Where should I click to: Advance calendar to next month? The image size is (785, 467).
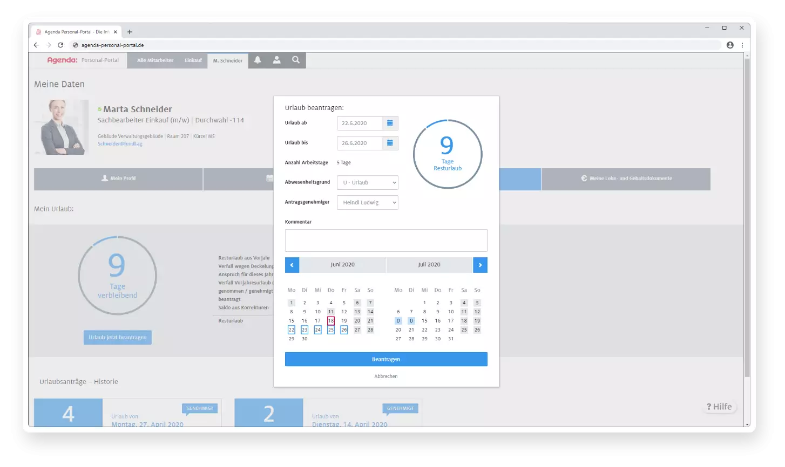coord(480,265)
